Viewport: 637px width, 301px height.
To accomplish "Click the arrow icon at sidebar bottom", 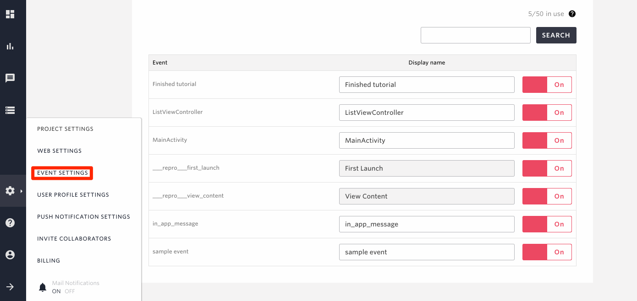I will point(10,287).
